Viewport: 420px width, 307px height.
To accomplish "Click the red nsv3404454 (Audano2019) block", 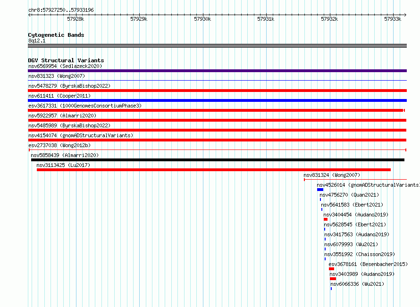I will coord(326,219).
